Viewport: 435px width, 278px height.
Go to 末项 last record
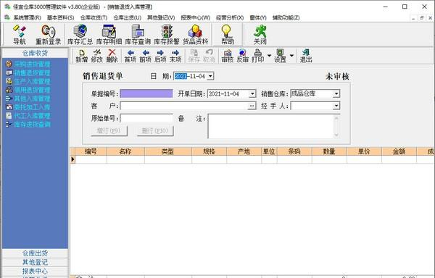pos(175,56)
